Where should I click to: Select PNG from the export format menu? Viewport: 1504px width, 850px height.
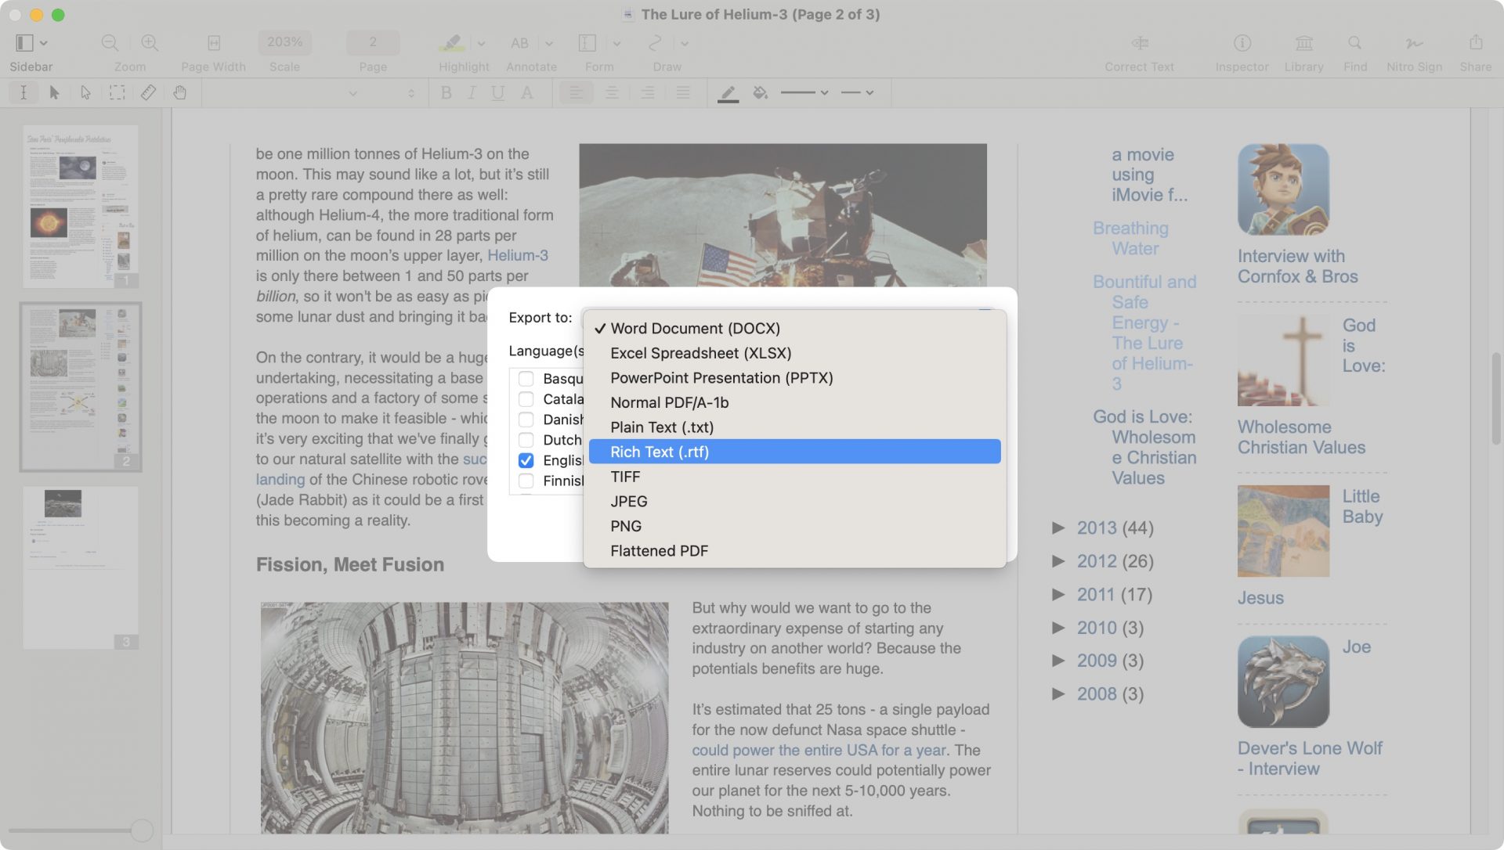click(x=625, y=525)
